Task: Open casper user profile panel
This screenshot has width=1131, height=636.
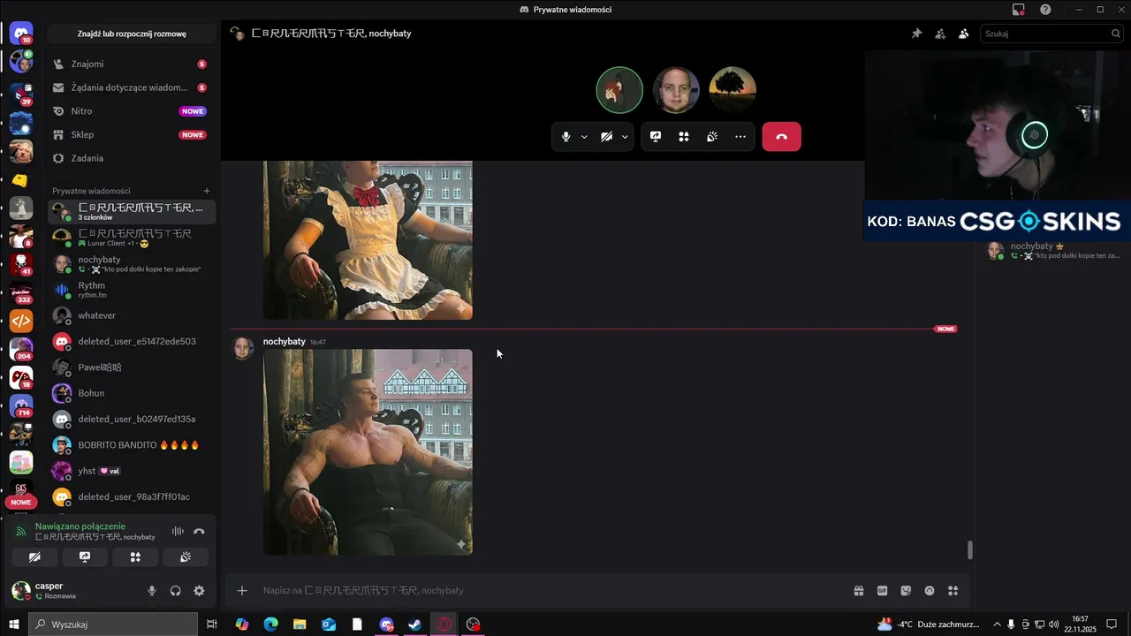Action: click(x=72, y=591)
